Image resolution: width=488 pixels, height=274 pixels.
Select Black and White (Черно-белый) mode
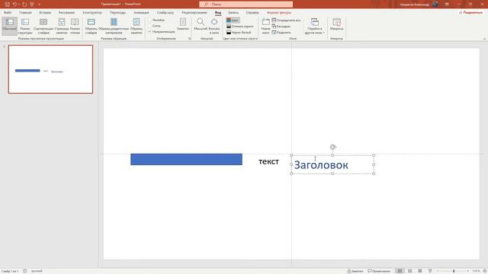point(239,32)
